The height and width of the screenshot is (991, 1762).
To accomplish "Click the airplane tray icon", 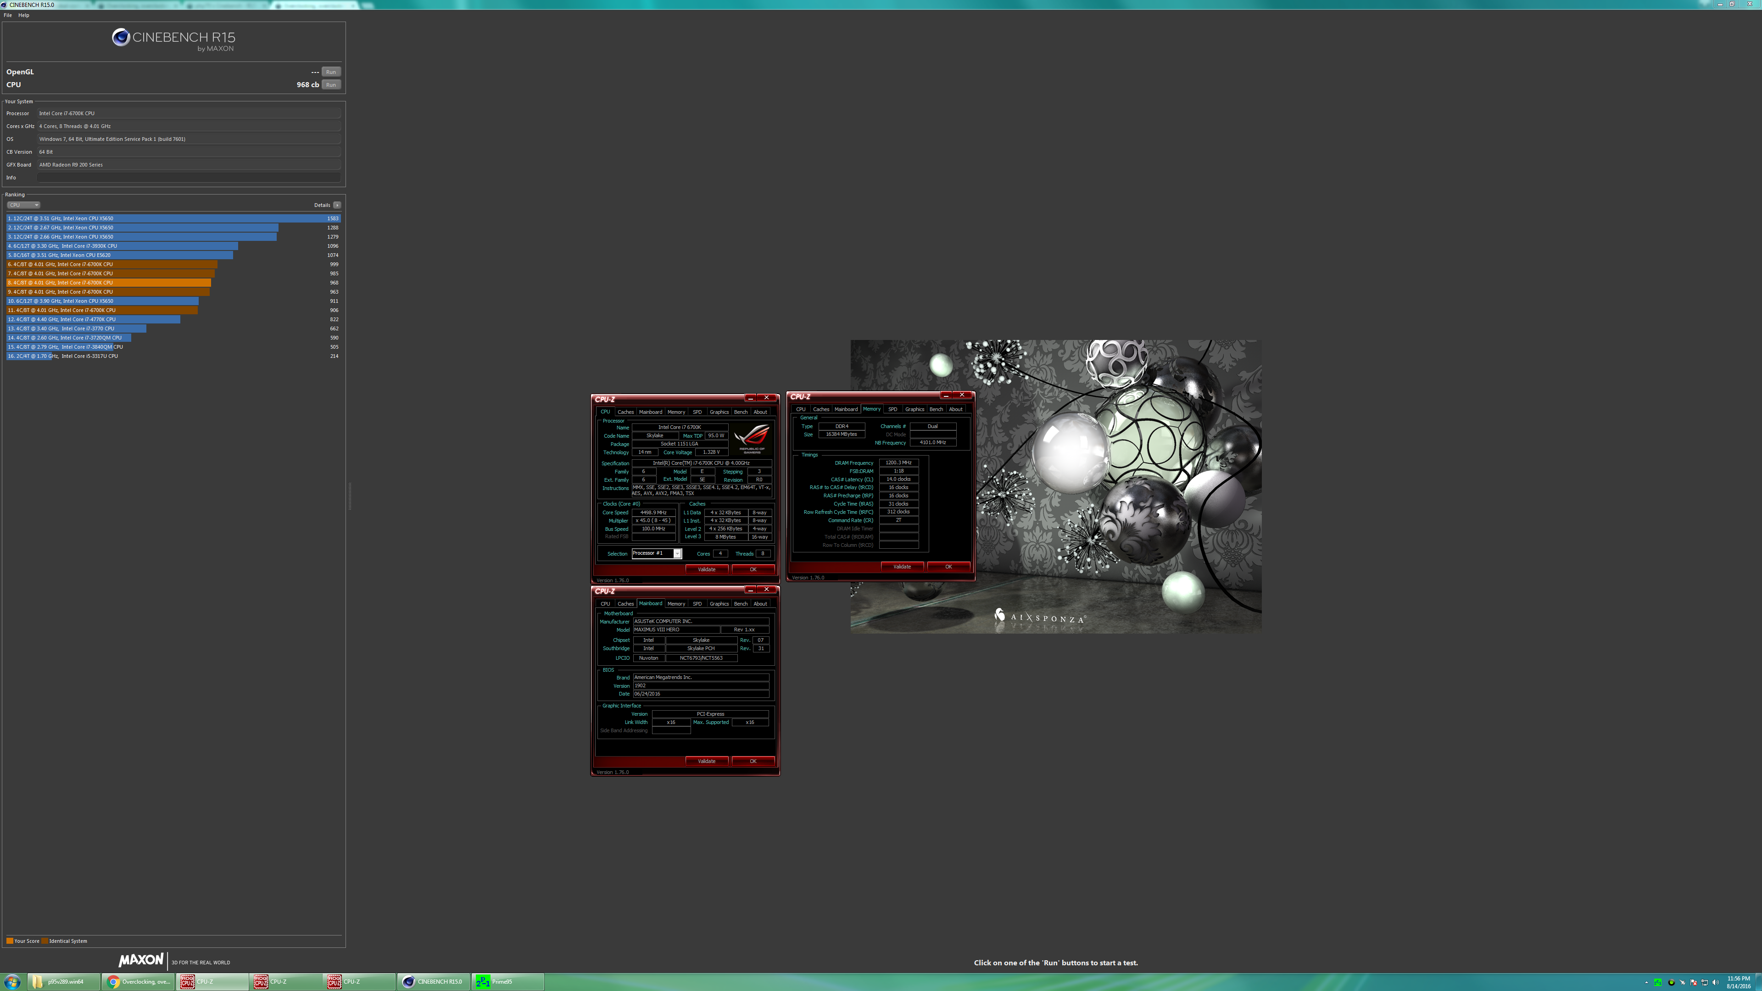I will coord(1683,983).
